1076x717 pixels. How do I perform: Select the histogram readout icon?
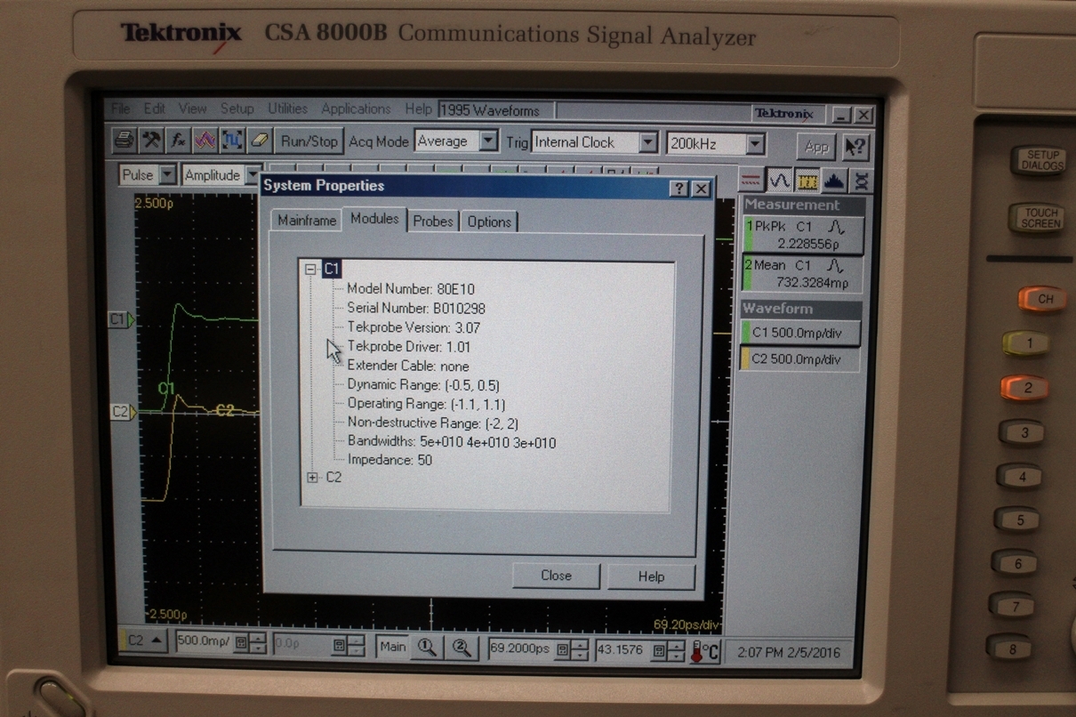834,181
